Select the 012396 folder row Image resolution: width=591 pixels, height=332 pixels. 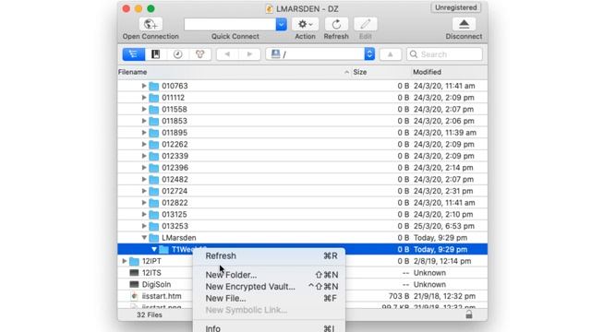coord(302,168)
